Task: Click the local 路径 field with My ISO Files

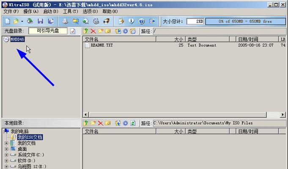Action: click(x=219, y=123)
